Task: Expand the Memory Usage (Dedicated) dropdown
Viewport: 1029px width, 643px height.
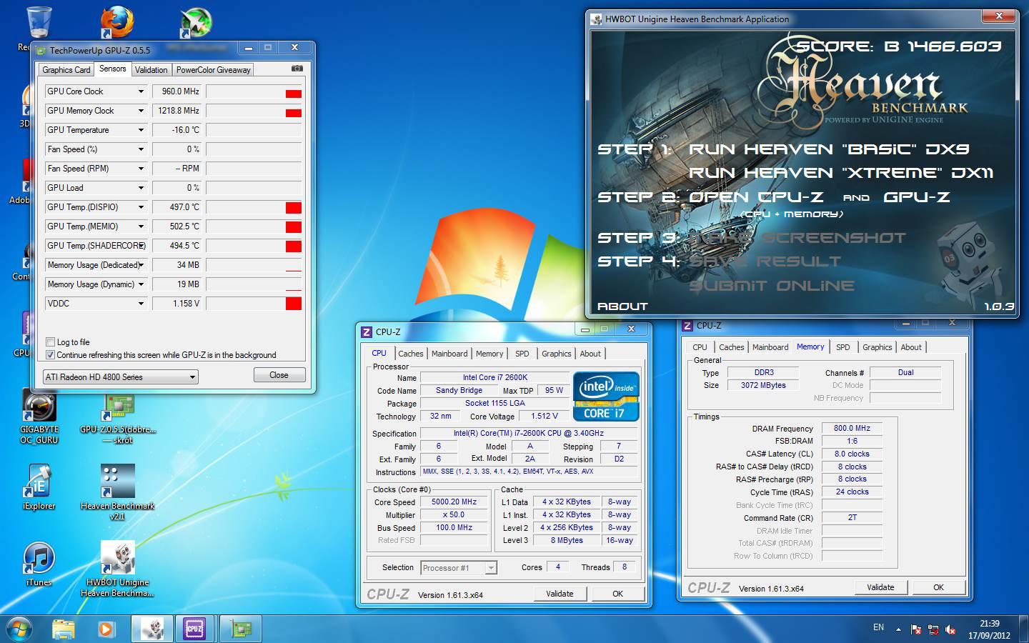Action: [141, 265]
